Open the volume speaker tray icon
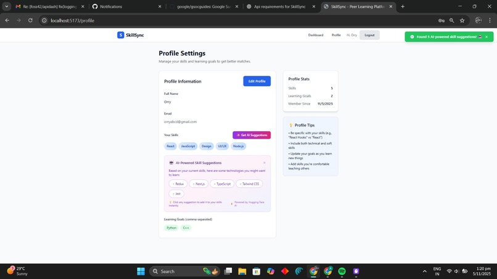 456,271
